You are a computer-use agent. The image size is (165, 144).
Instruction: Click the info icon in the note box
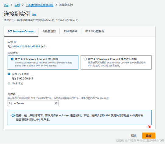(13, 115)
